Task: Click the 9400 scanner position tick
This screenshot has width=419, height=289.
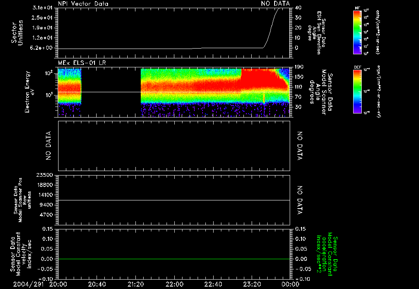Action: click(46, 205)
